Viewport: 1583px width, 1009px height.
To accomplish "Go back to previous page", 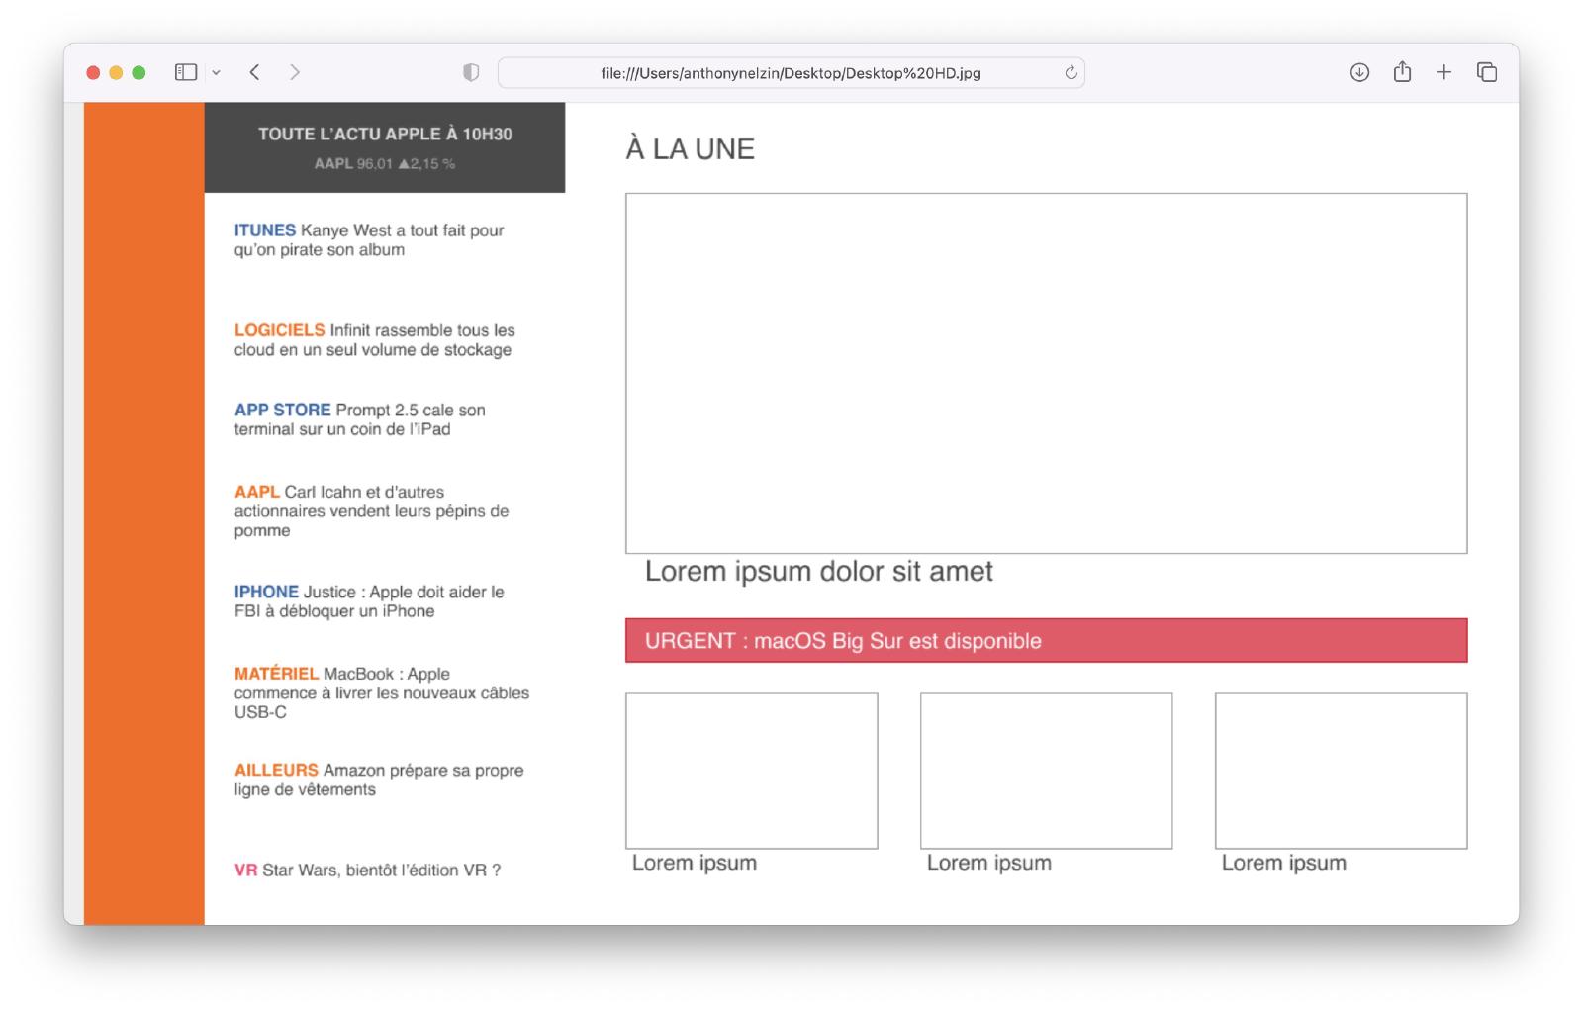I will point(255,72).
